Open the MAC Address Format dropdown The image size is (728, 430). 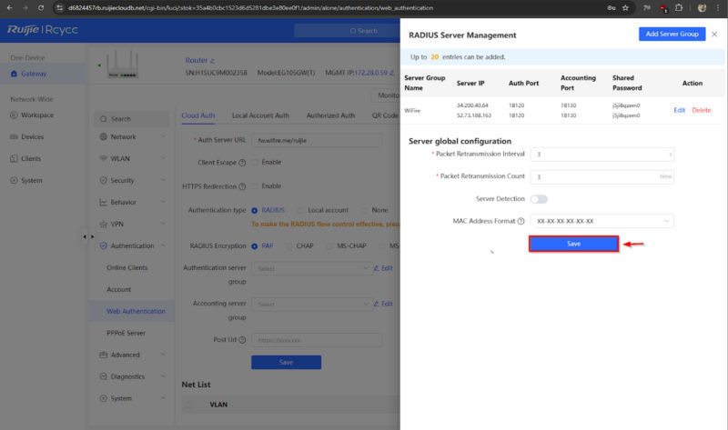click(602, 221)
